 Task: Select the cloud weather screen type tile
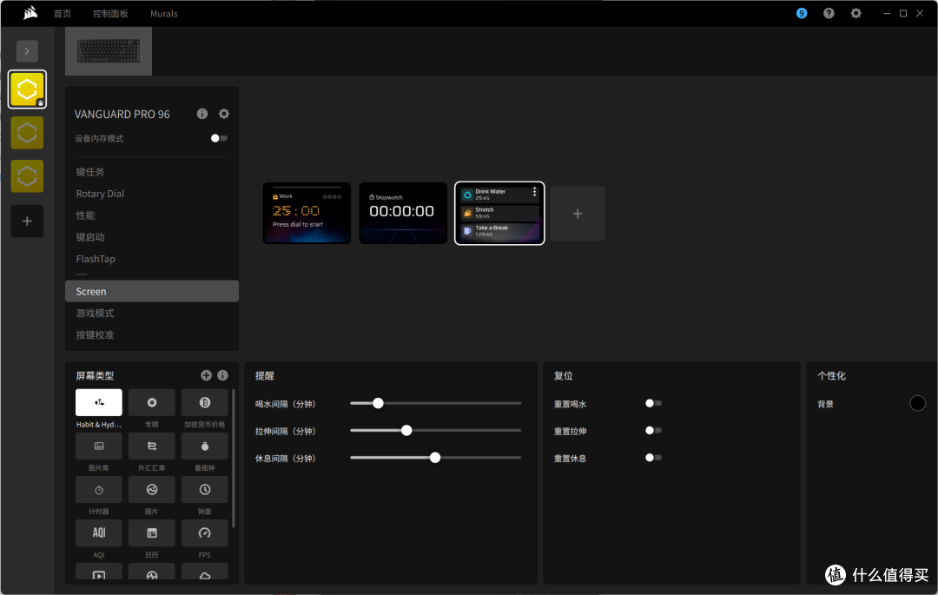205,572
